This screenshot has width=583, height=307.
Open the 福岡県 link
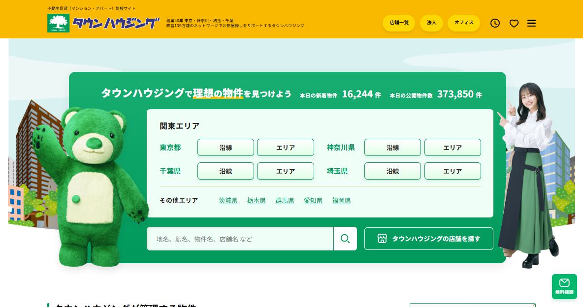[x=341, y=201]
